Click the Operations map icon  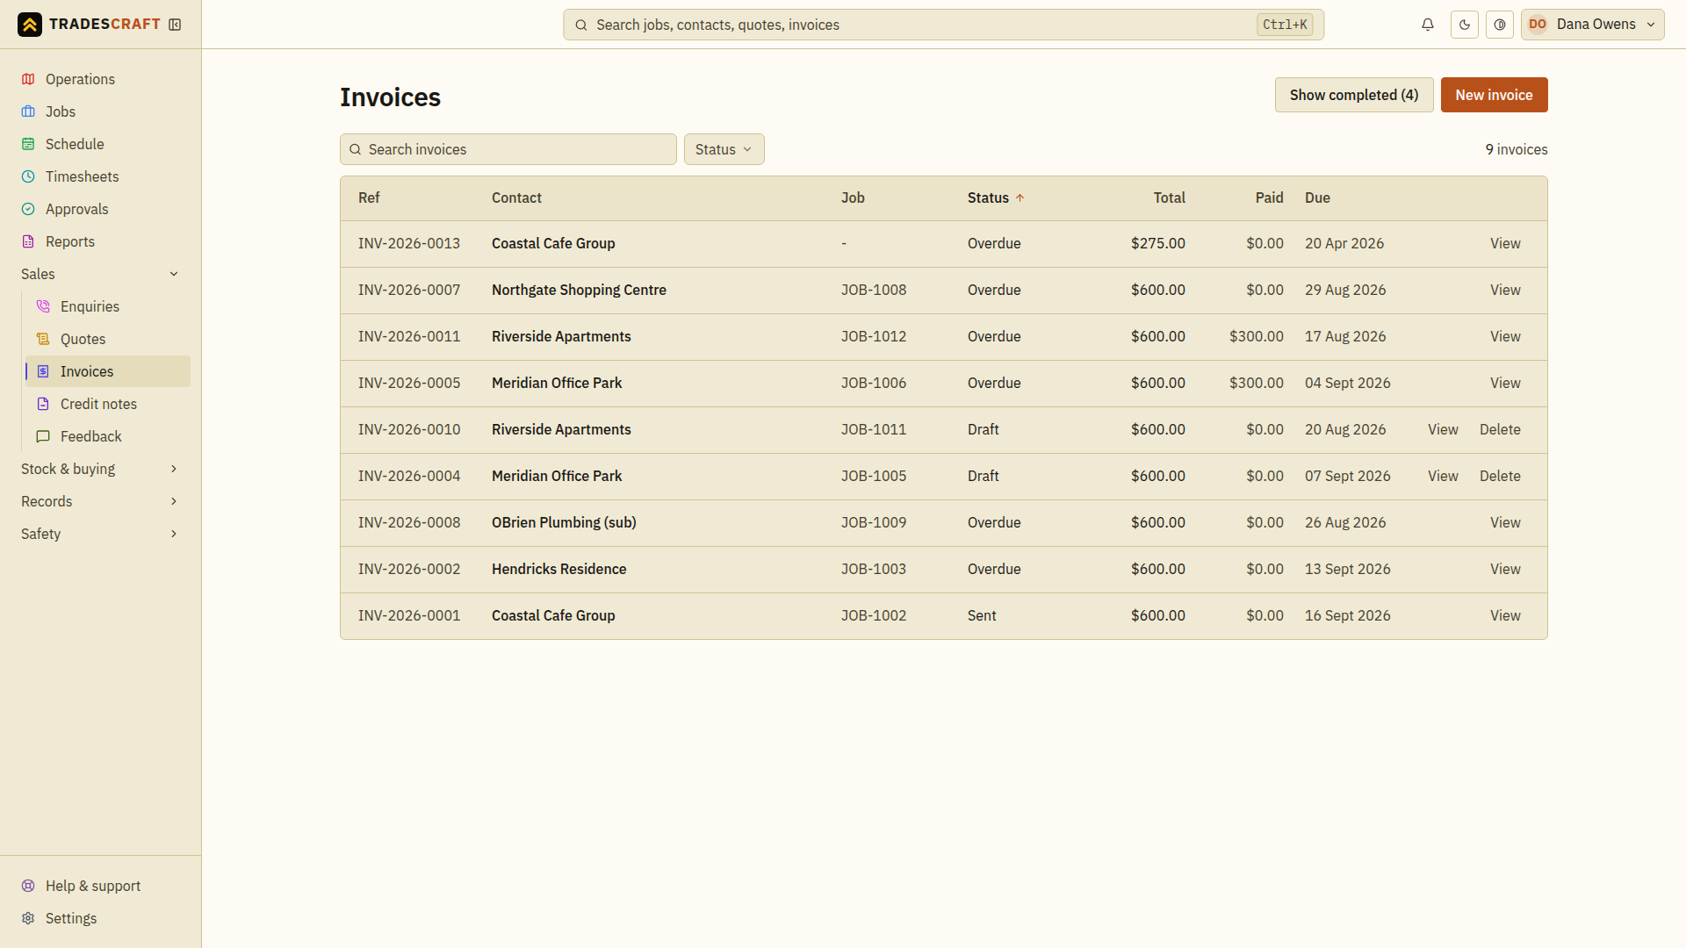(x=28, y=79)
